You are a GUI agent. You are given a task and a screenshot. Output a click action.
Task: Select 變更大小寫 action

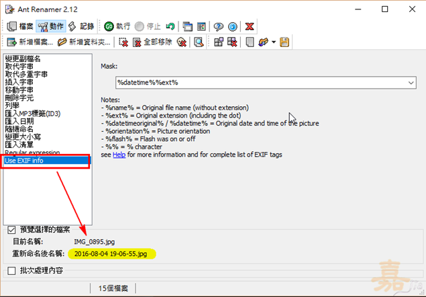click(23, 137)
